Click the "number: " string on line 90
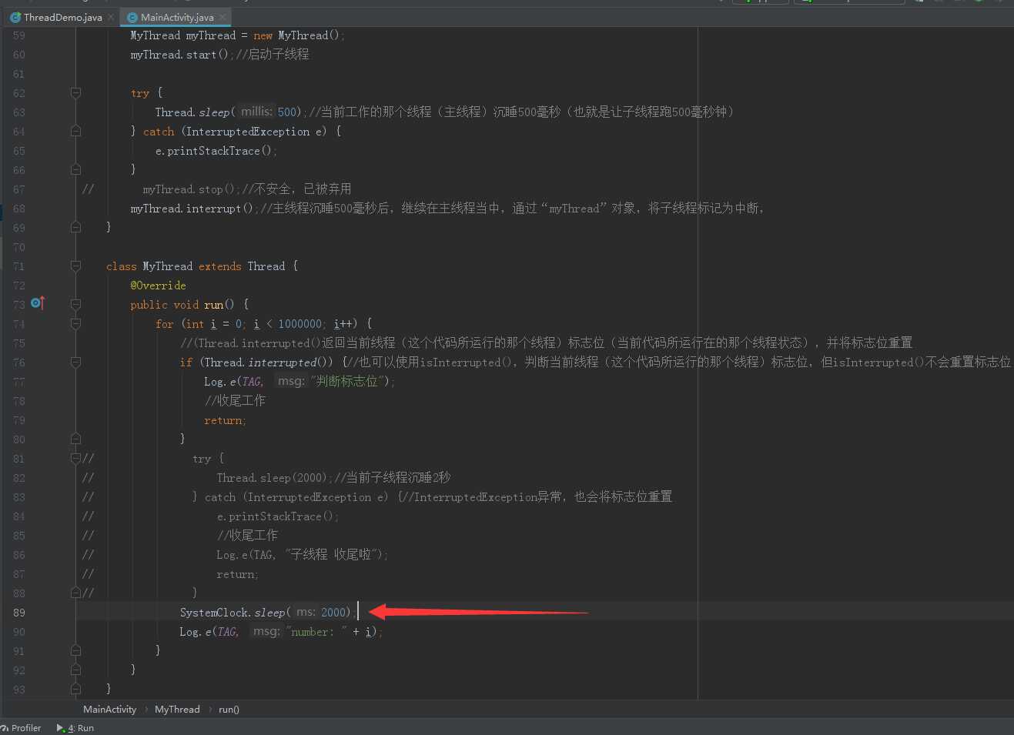The height and width of the screenshot is (735, 1014). click(316, 632)
